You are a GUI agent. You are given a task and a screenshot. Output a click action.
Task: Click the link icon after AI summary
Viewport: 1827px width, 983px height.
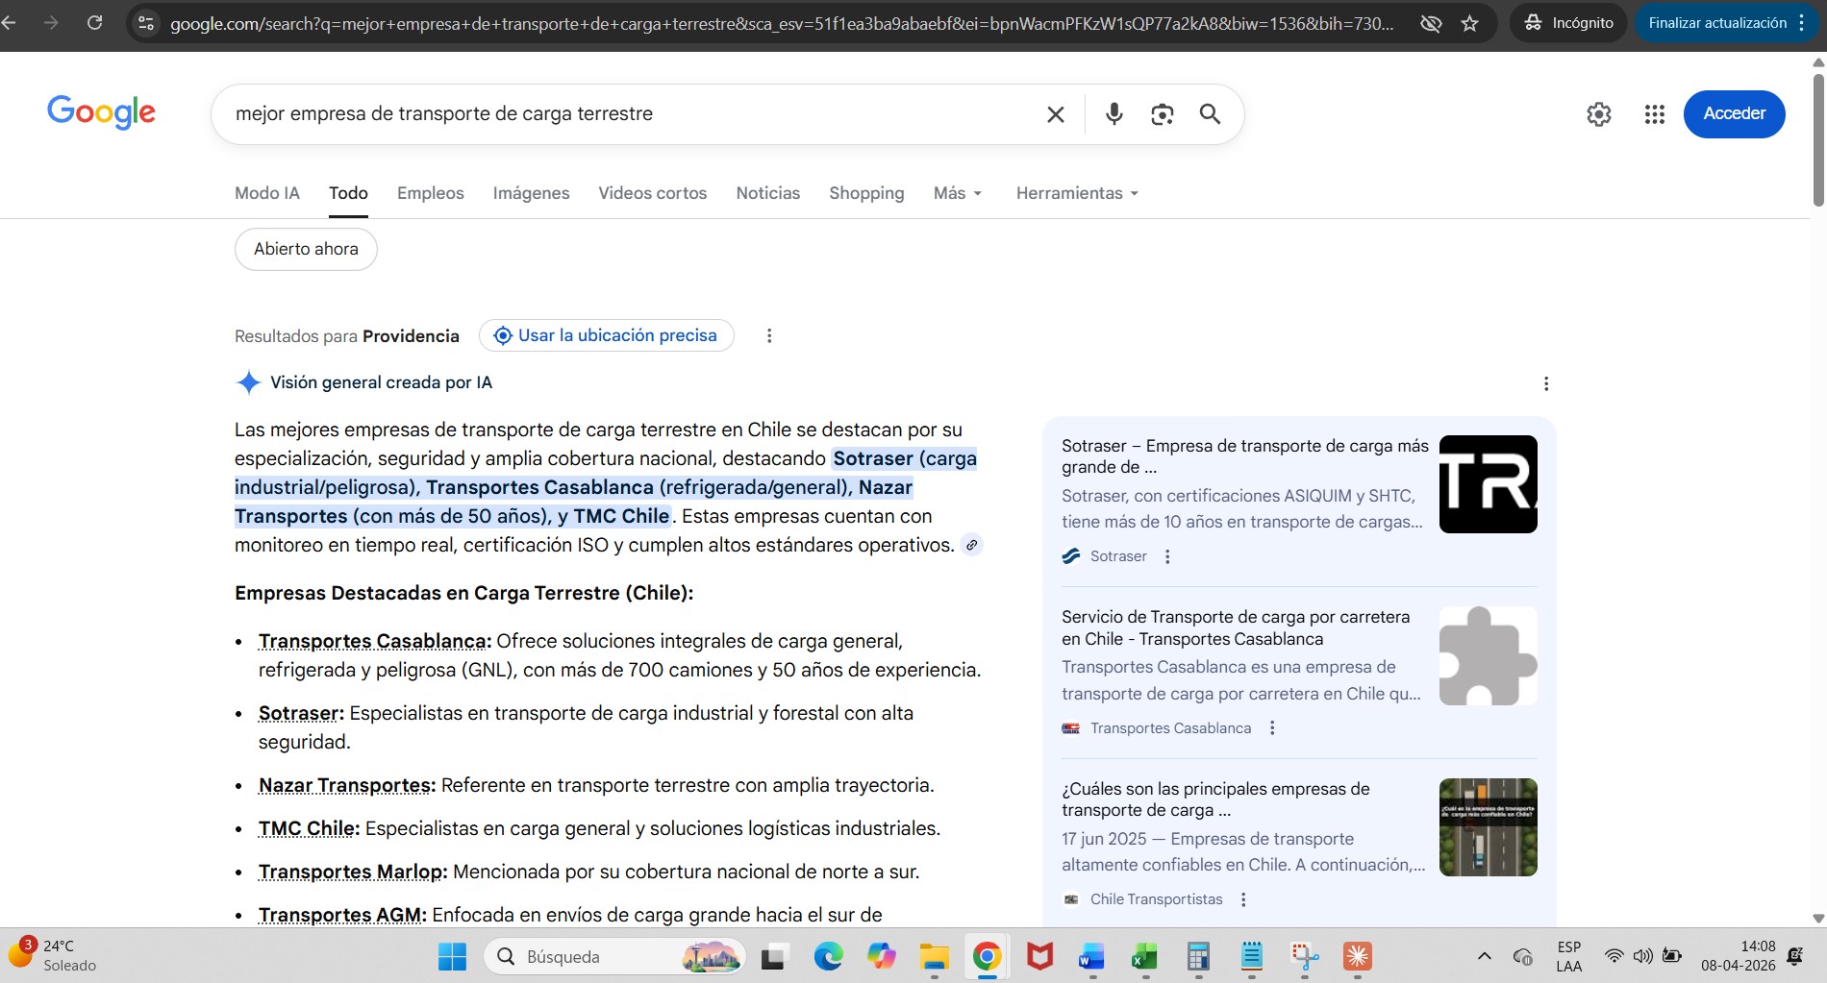[x=972, y=545]
